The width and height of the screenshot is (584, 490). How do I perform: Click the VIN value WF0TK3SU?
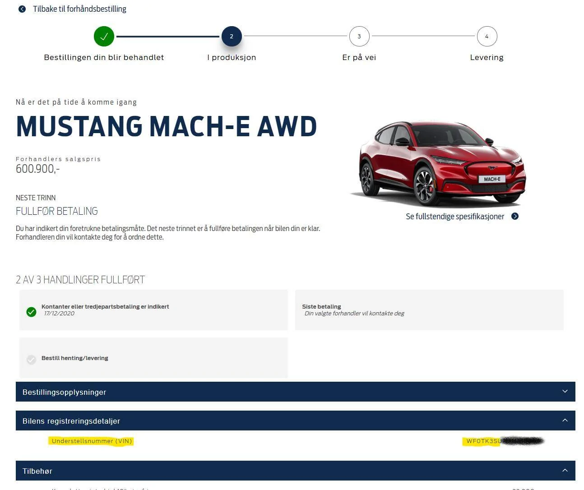click(483, 441)
